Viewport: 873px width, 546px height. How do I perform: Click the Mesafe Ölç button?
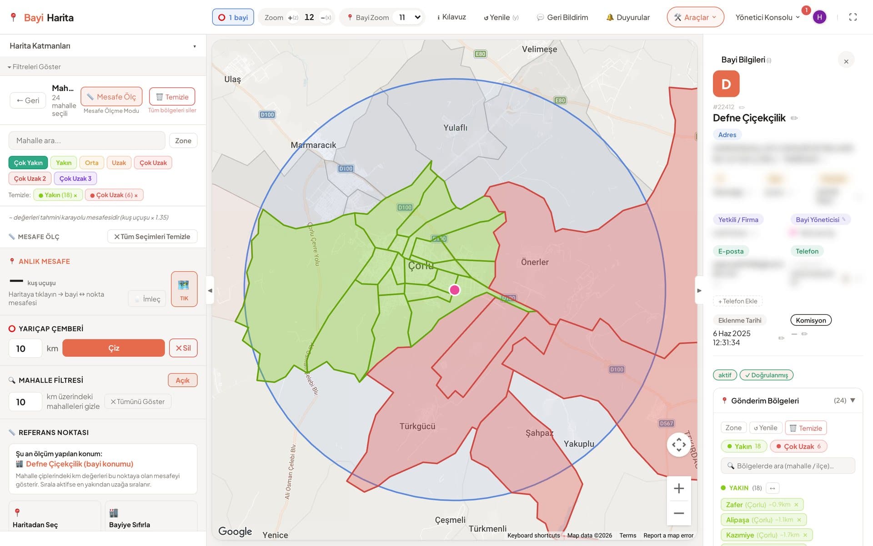111,96
